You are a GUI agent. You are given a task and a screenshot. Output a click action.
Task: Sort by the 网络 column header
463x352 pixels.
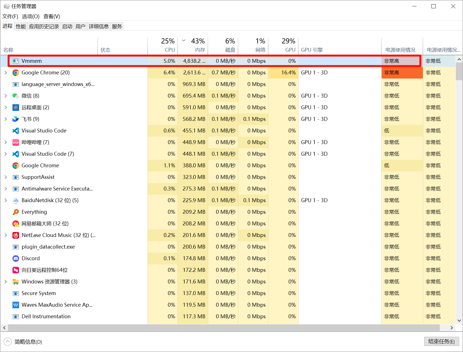pos(253,46)
